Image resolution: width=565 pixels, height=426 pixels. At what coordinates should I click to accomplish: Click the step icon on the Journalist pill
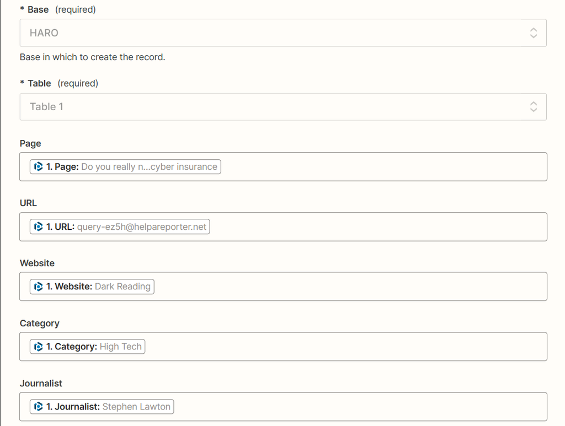[38, 406]
